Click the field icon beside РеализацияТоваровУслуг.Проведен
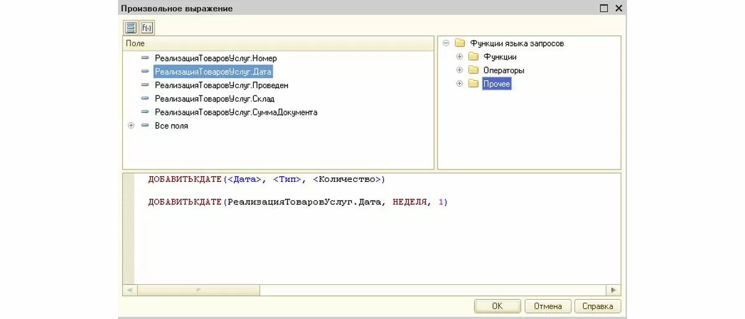745x319 pixels. (145, 85)
